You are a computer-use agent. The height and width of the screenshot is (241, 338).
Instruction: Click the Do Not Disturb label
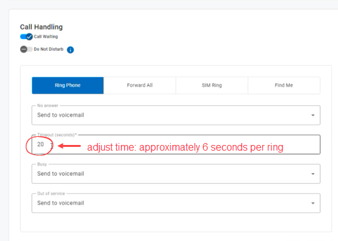pos(49,49)
